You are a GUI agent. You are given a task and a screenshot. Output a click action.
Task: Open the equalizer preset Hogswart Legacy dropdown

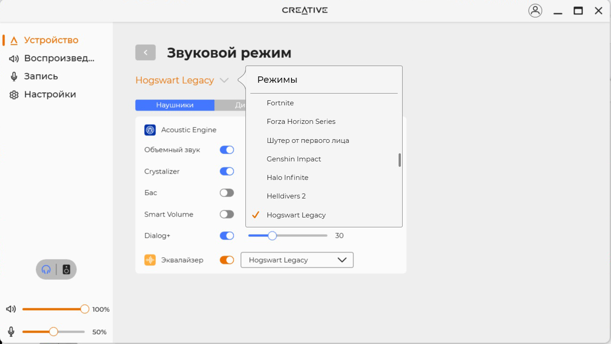click(x=297, y=260)
